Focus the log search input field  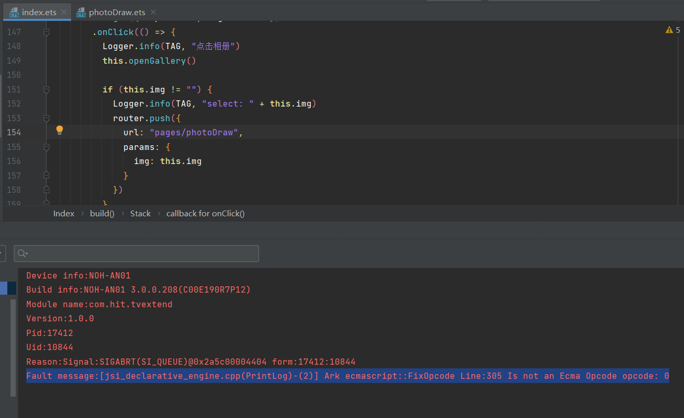(x=136, y=253)
